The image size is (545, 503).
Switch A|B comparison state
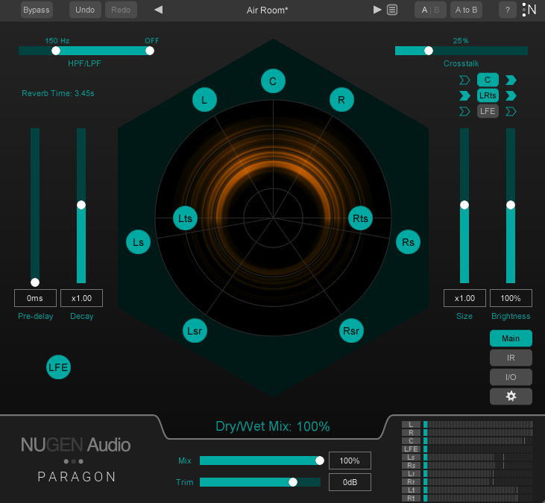[430, 10]
